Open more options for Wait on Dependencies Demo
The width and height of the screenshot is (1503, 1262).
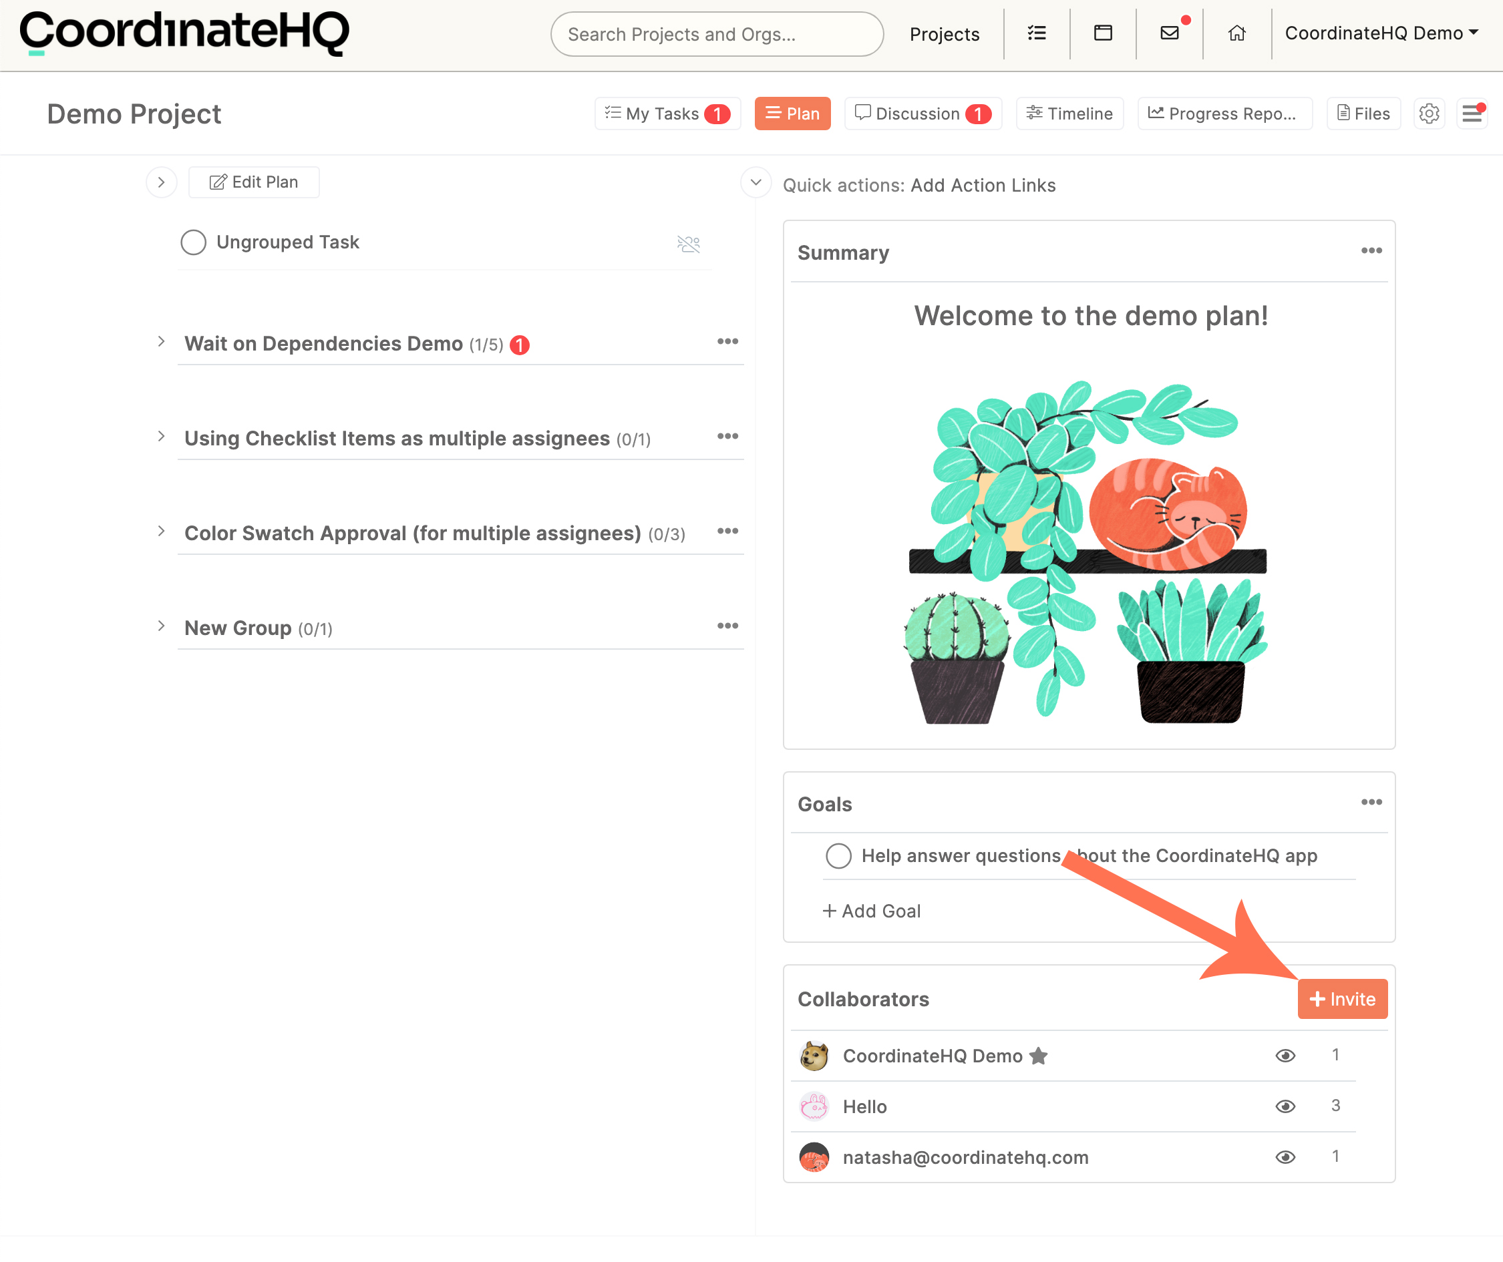727,341
